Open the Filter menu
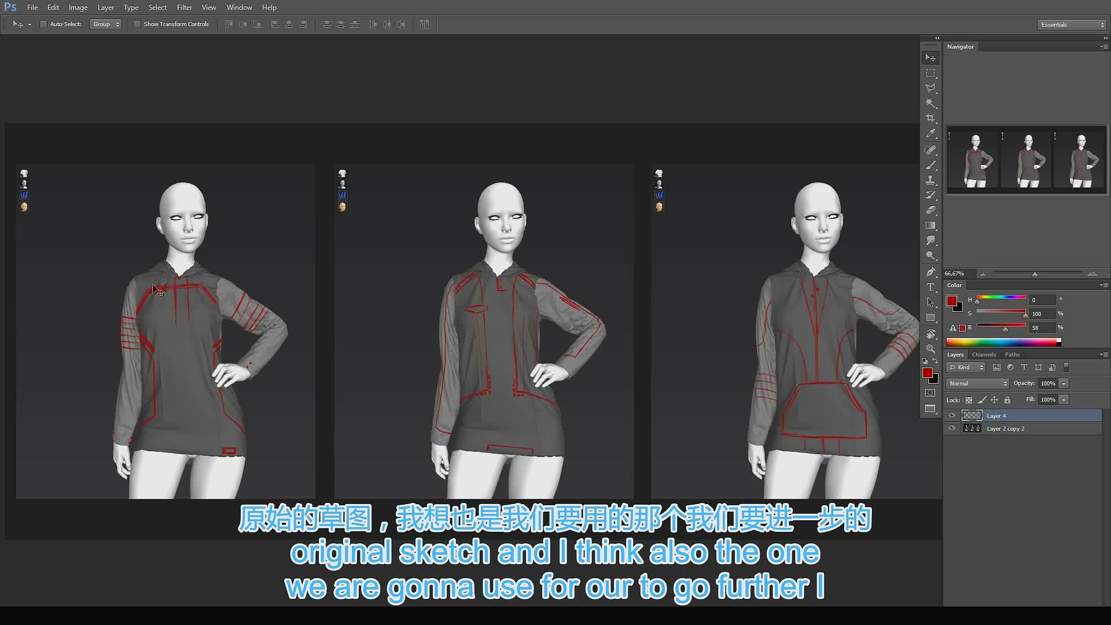Viewport: 1111px width, 625px height. 185,8
